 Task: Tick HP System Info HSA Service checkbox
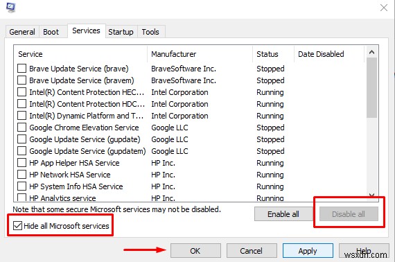click(x=22, y=186)
